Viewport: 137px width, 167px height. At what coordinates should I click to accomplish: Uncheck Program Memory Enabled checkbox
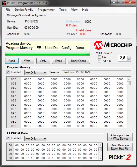[x=8, y=72]
